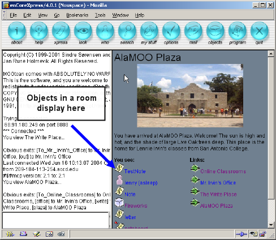
Task: Click the Alamo photo image
Action: [190, 96]
